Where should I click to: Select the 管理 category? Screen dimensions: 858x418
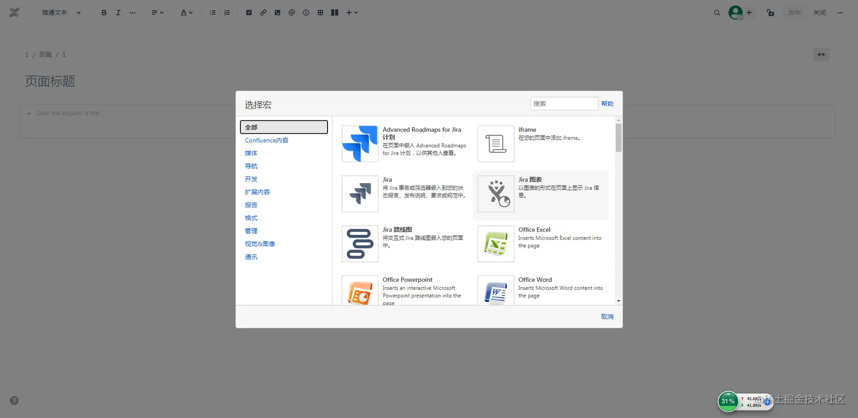(251, 231)
